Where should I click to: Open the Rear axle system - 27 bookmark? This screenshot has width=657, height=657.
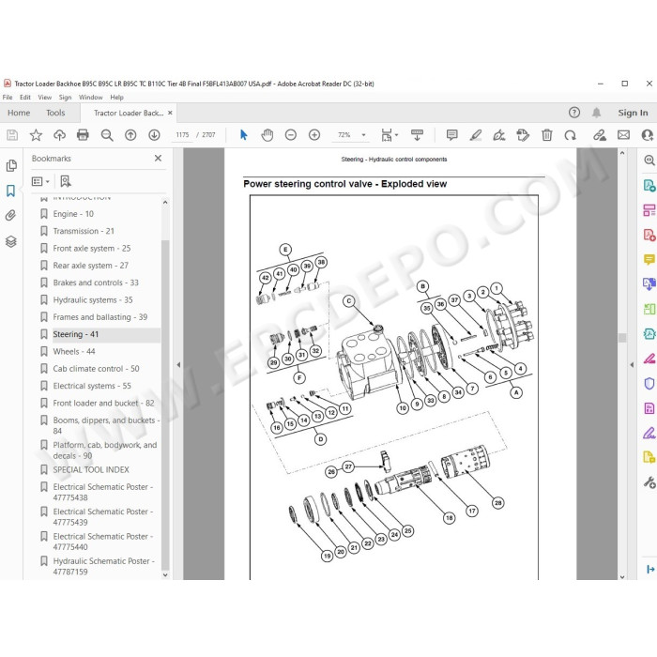(x=90, y=266)
